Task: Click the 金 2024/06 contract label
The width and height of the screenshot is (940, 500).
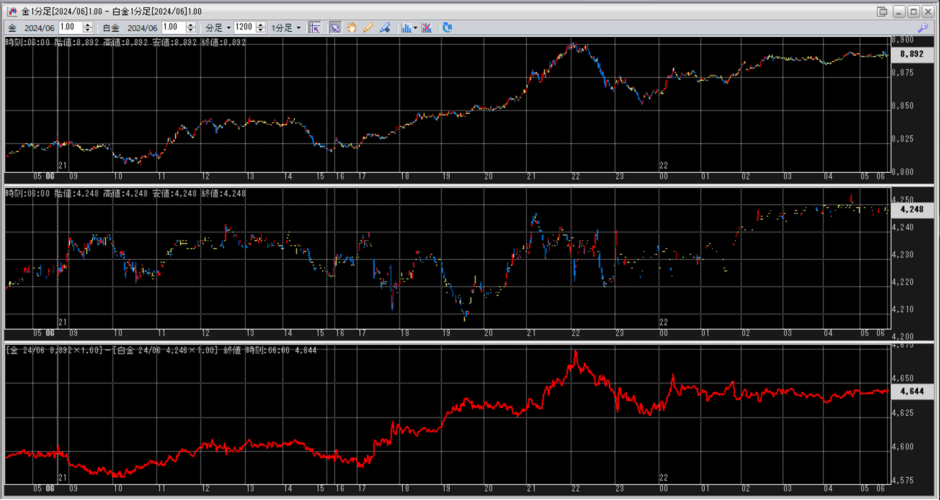Action: (x=39, y=28)
